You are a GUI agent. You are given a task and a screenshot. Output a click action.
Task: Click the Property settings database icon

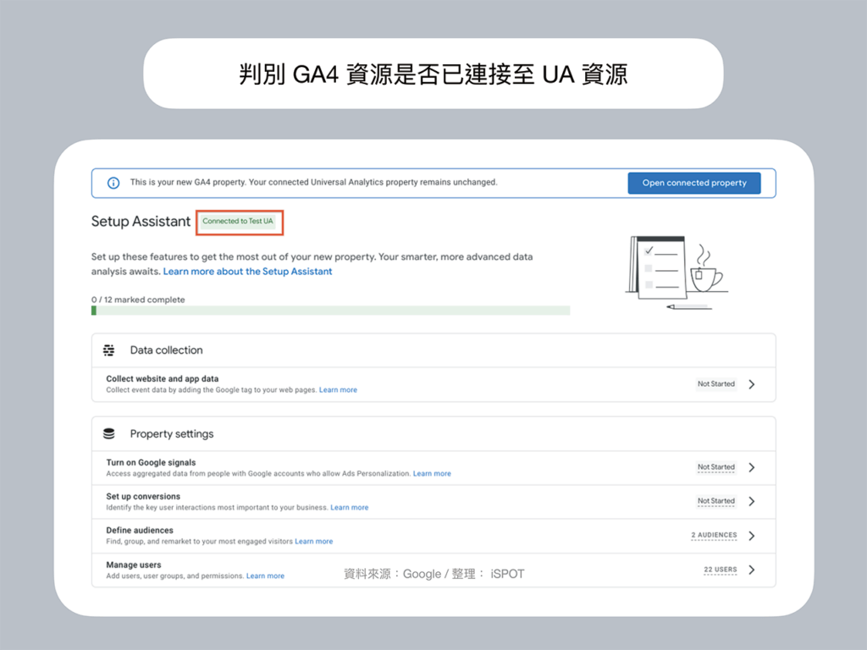[x=109, y=433]
